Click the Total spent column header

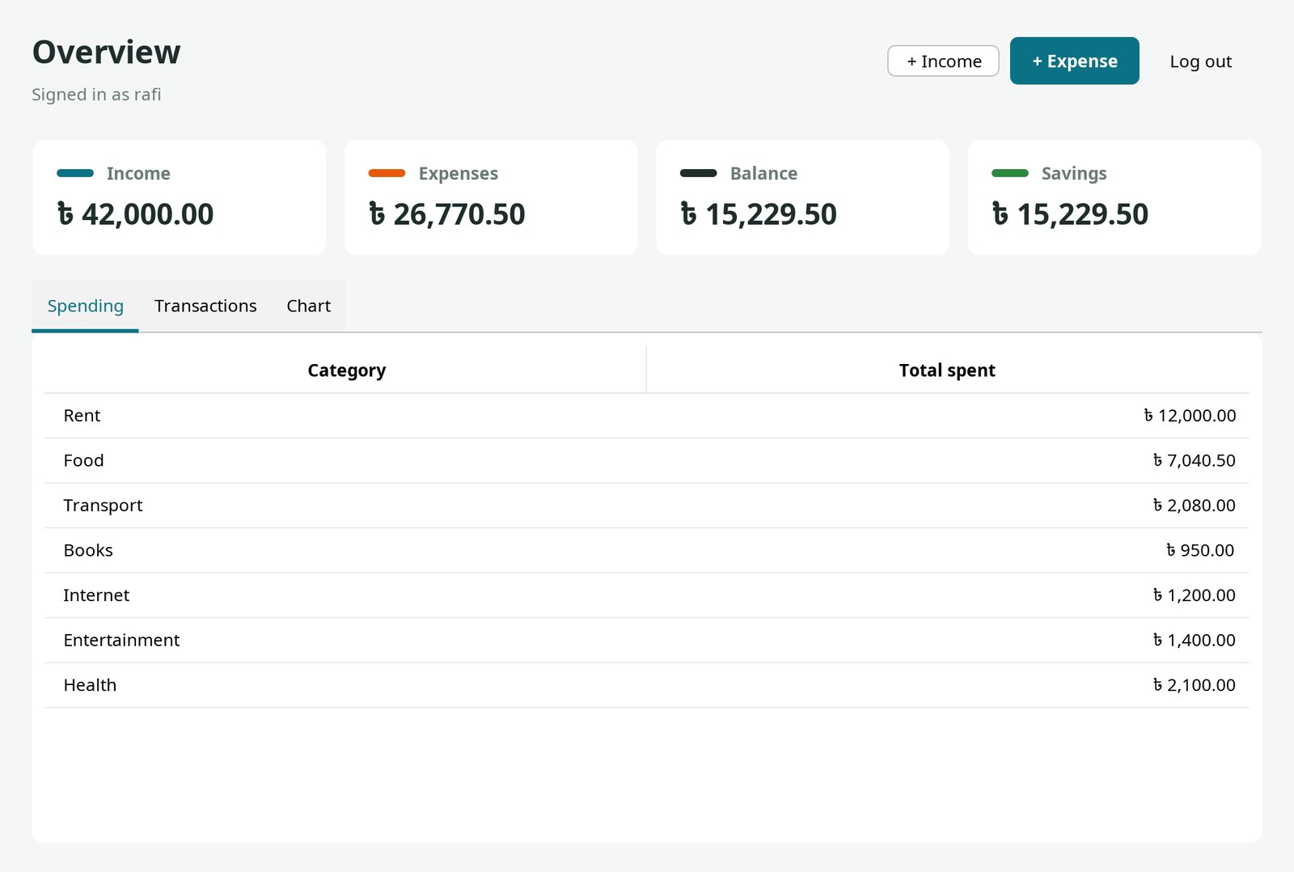pos(947,370)
